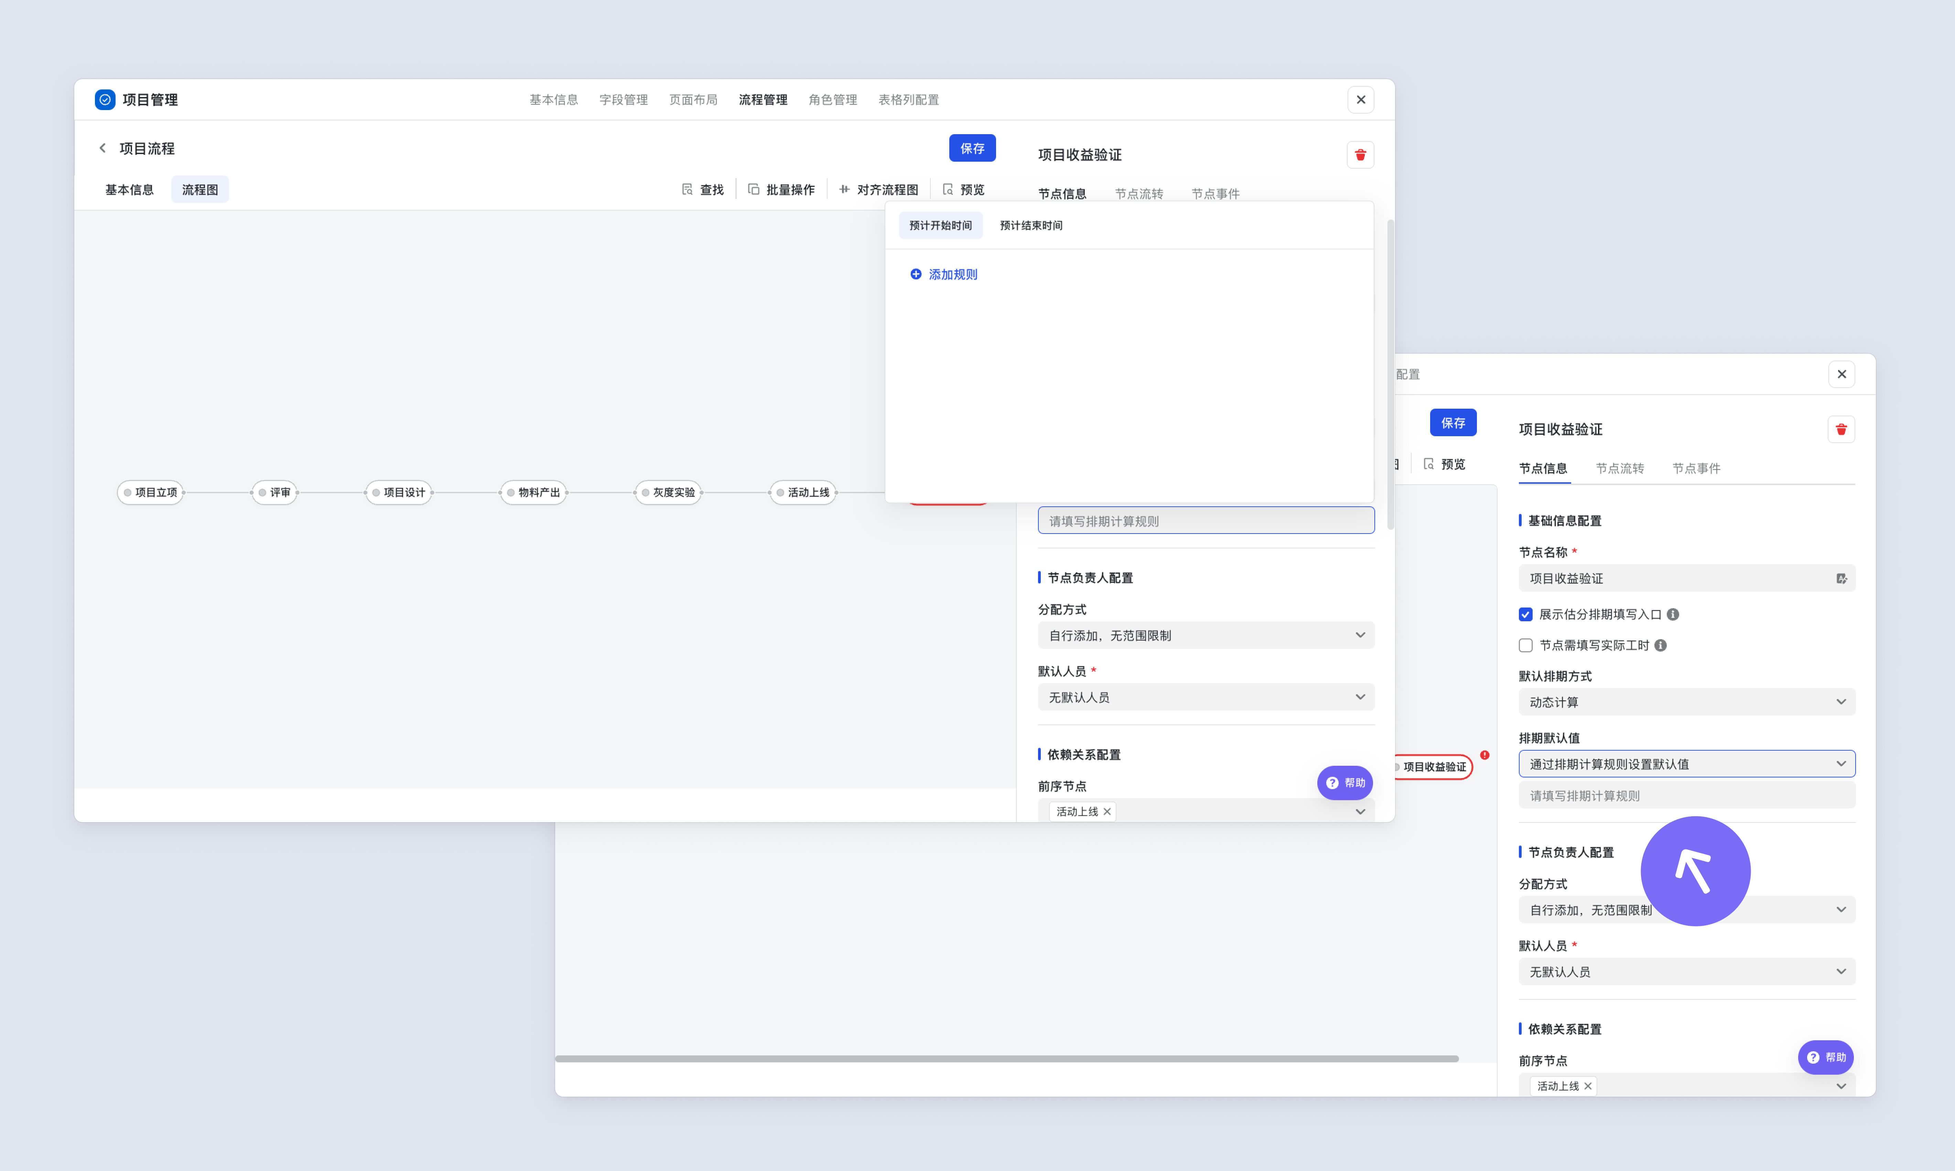Select the 项目设计 flow node

398,492
